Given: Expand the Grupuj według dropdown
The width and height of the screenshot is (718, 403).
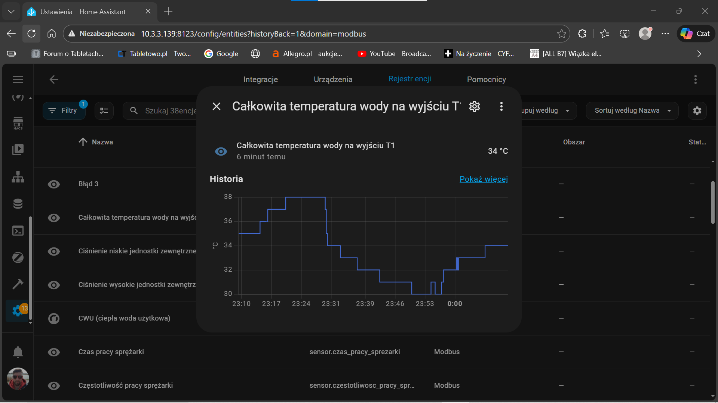Looking at the screenshot, I should [x=546, y=111].
